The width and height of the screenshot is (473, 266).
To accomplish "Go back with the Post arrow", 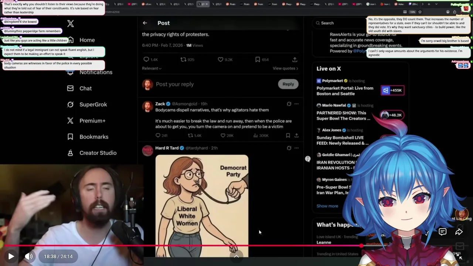I will [145, 23].
